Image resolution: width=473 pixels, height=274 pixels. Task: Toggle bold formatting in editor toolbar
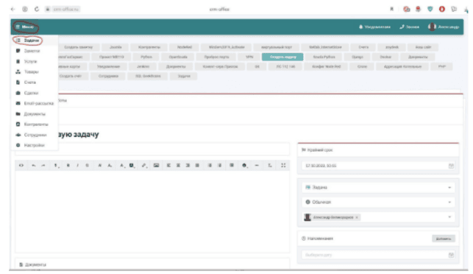[68, 165]
